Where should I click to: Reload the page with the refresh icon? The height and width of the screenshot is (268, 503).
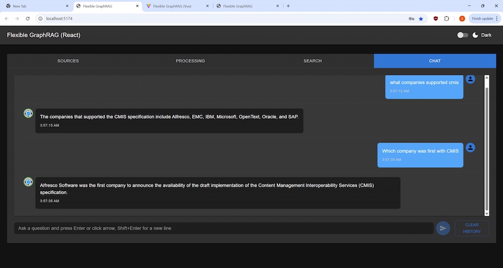pyautogui.click(x=28, y=19)
